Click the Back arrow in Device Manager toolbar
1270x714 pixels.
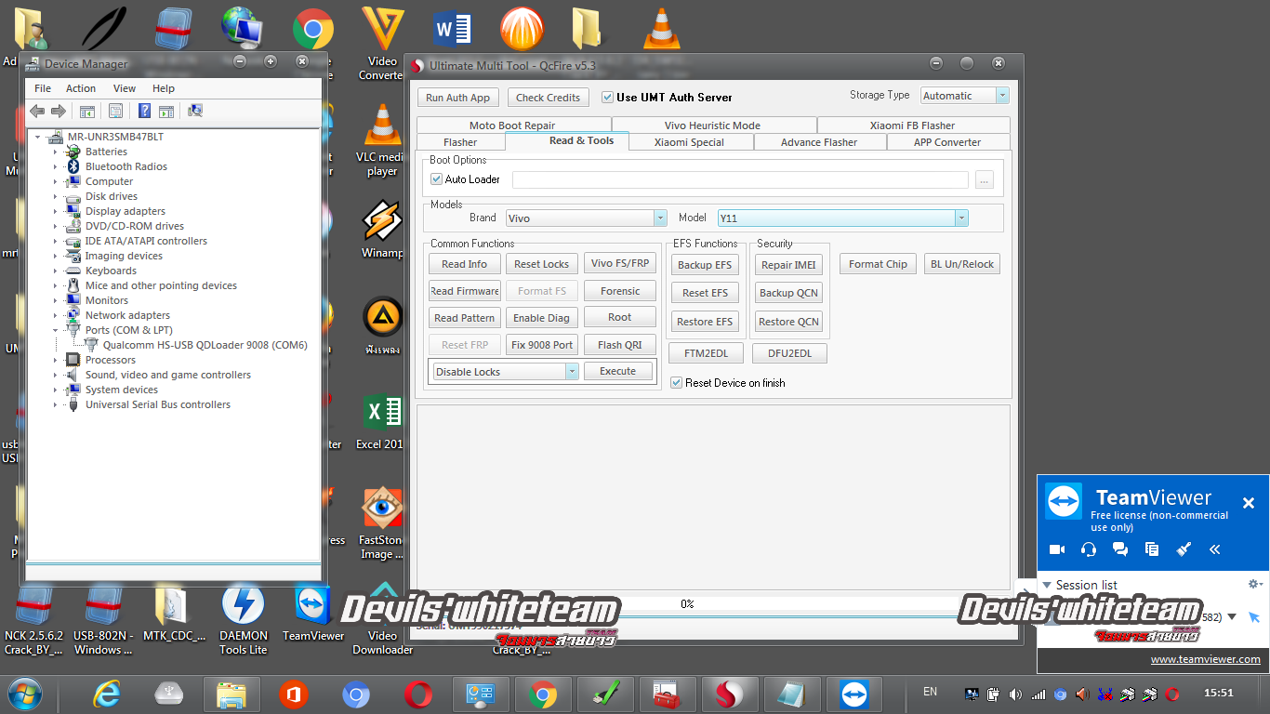coord(37,111)
